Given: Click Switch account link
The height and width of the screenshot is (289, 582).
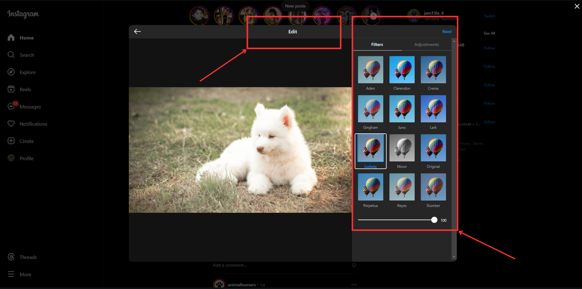Looking at the screenshot, I should click(489, 16).
